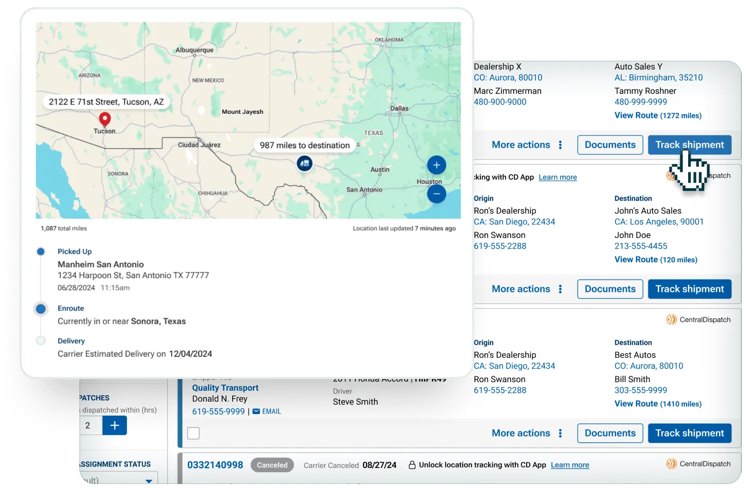Viewport: 748px width, 501px height.
Task: Open order number 0332140998
Action: coord(215,465)
